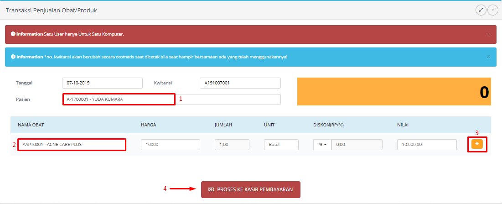Click the info icon in the red alert

[x=13, y=34]
